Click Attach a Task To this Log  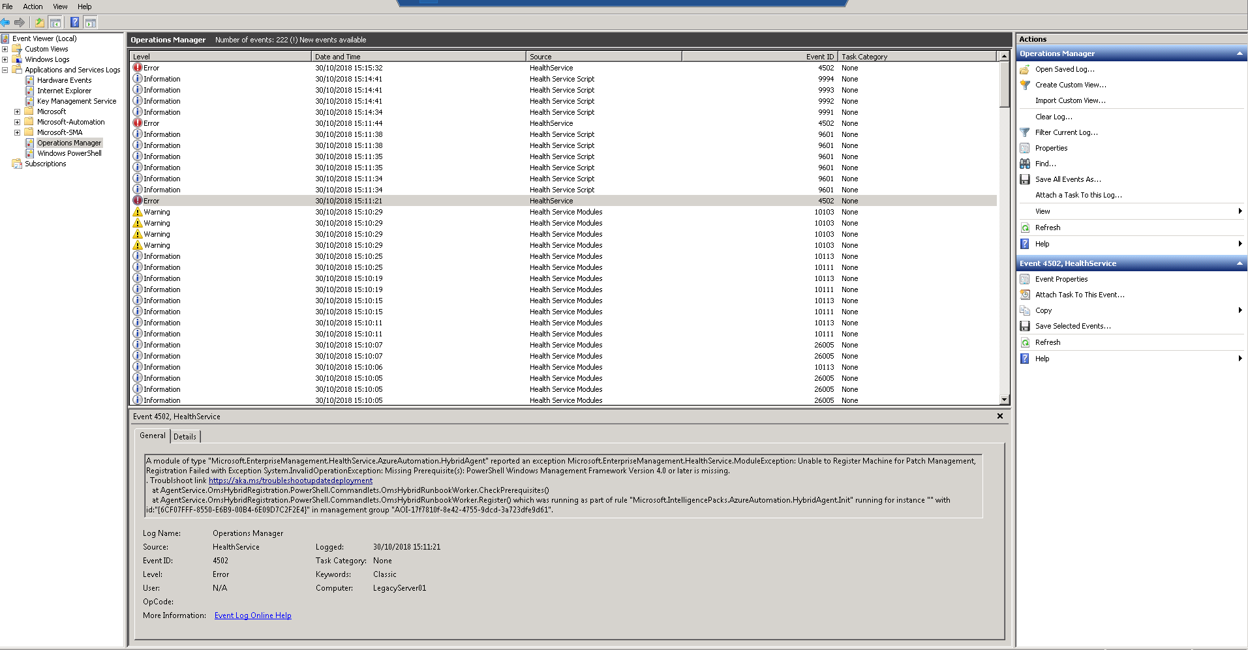(x=1078, y=195)
